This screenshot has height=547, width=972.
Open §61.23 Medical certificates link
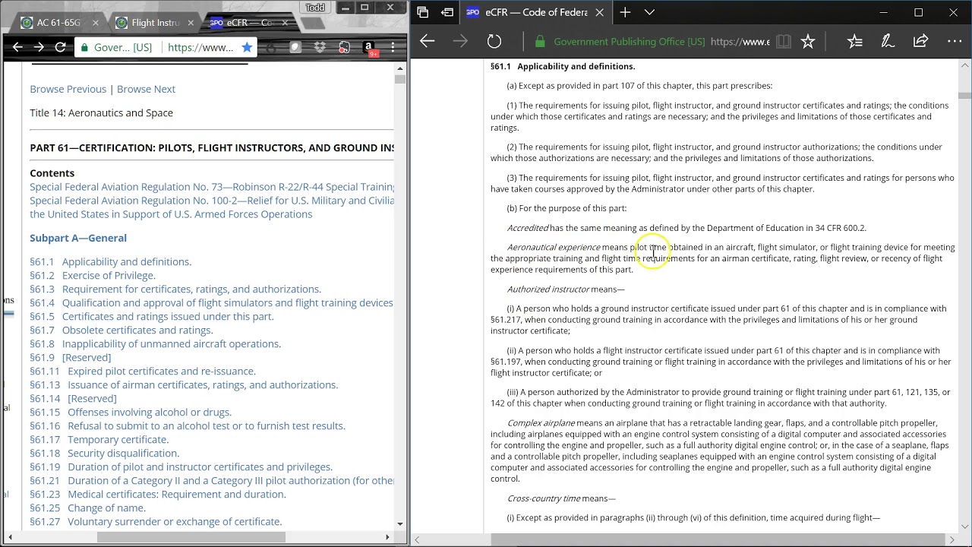pyautogui.click(x=158, y=494)
